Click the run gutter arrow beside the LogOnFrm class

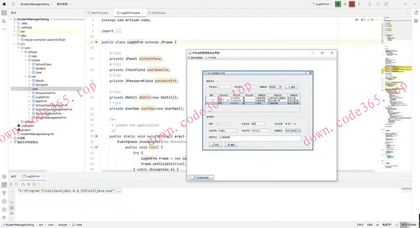pos(96,42)
